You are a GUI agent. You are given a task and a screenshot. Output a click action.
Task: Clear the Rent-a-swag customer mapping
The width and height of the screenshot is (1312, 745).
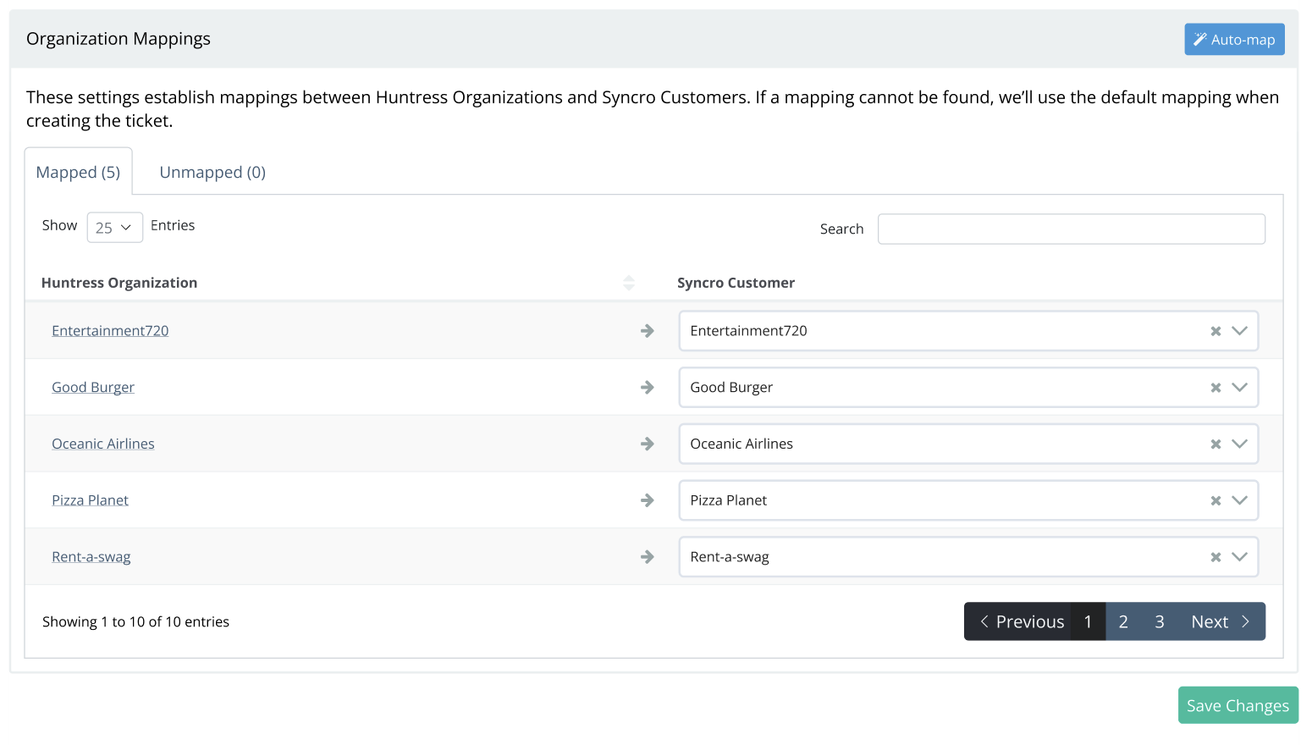pyautogui.click(x=1216, y=557)
